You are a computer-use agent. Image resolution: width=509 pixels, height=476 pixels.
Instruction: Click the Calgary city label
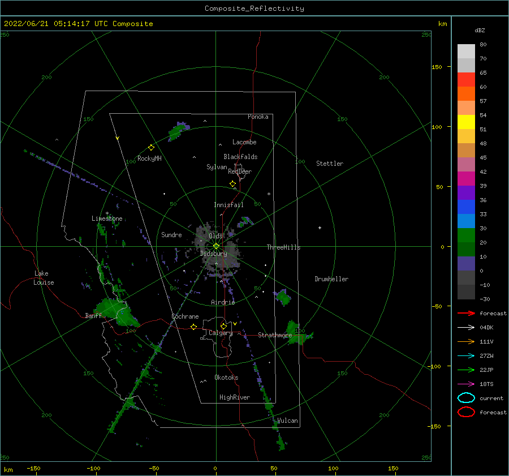221,333
